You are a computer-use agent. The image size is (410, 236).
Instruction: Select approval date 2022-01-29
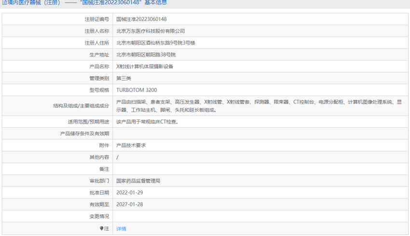(x=130, y=193)
